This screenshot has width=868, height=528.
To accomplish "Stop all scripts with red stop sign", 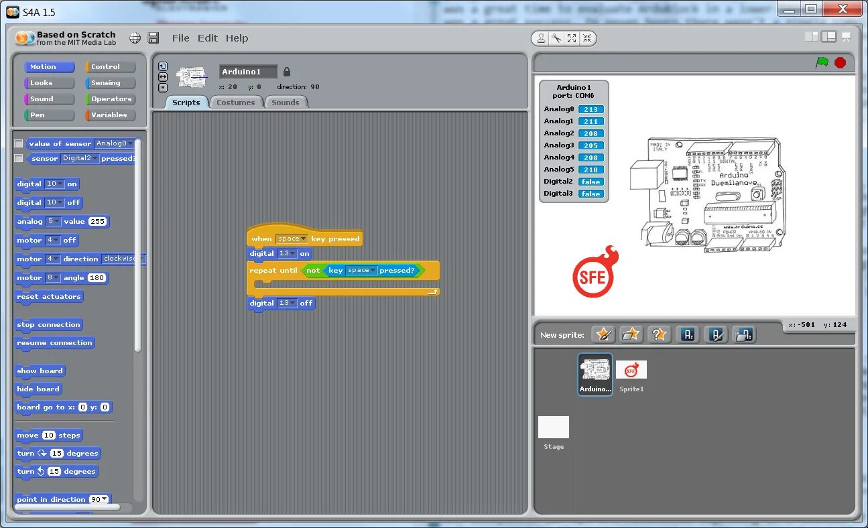I will [840, 62].
